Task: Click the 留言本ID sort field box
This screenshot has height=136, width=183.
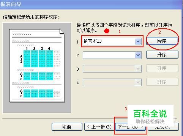Action: coord(112,42)
